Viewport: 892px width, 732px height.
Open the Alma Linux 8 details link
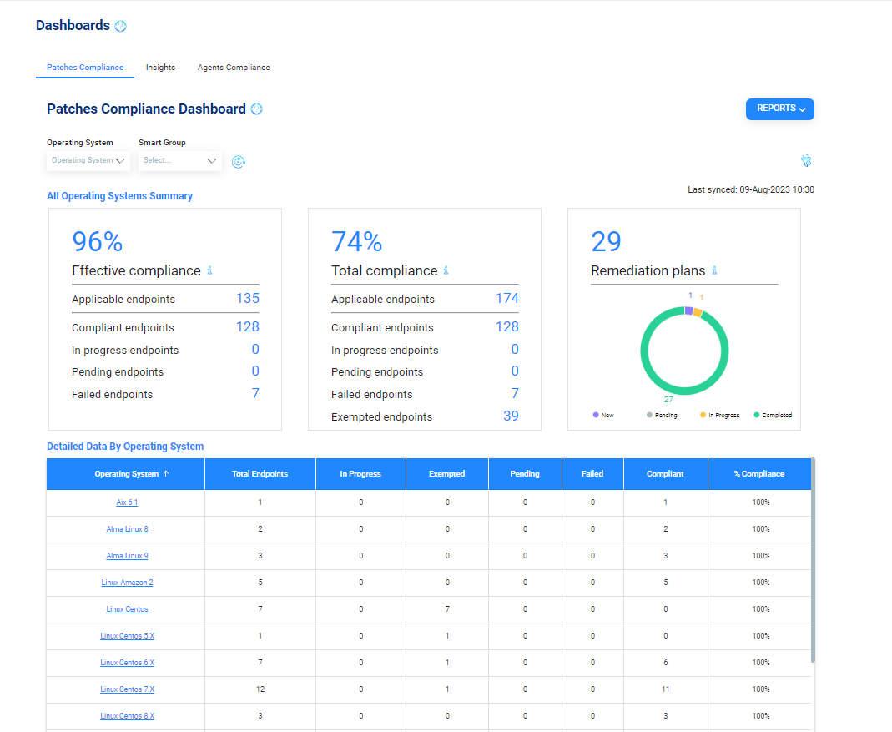click(127, 528)
